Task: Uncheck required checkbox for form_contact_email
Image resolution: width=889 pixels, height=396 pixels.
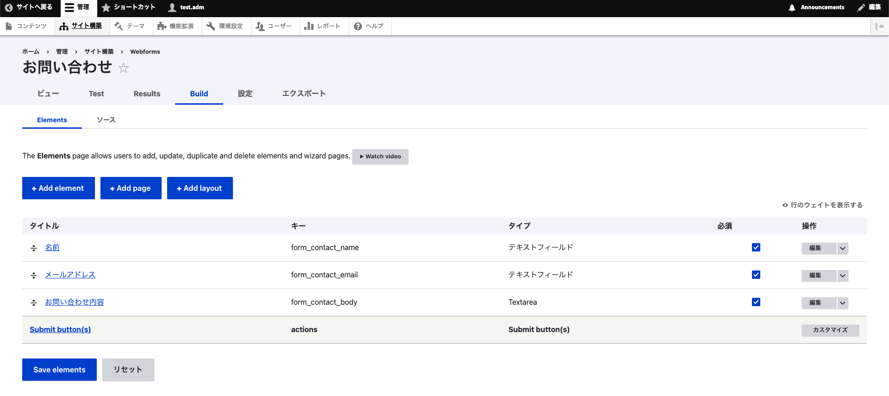Action: click(x=756, y=275)
